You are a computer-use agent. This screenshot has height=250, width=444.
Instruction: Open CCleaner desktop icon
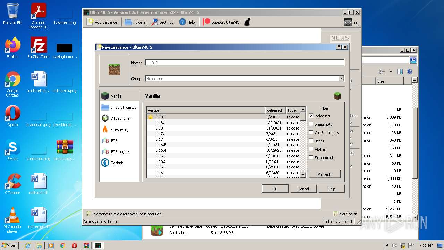tap(12, 184)
